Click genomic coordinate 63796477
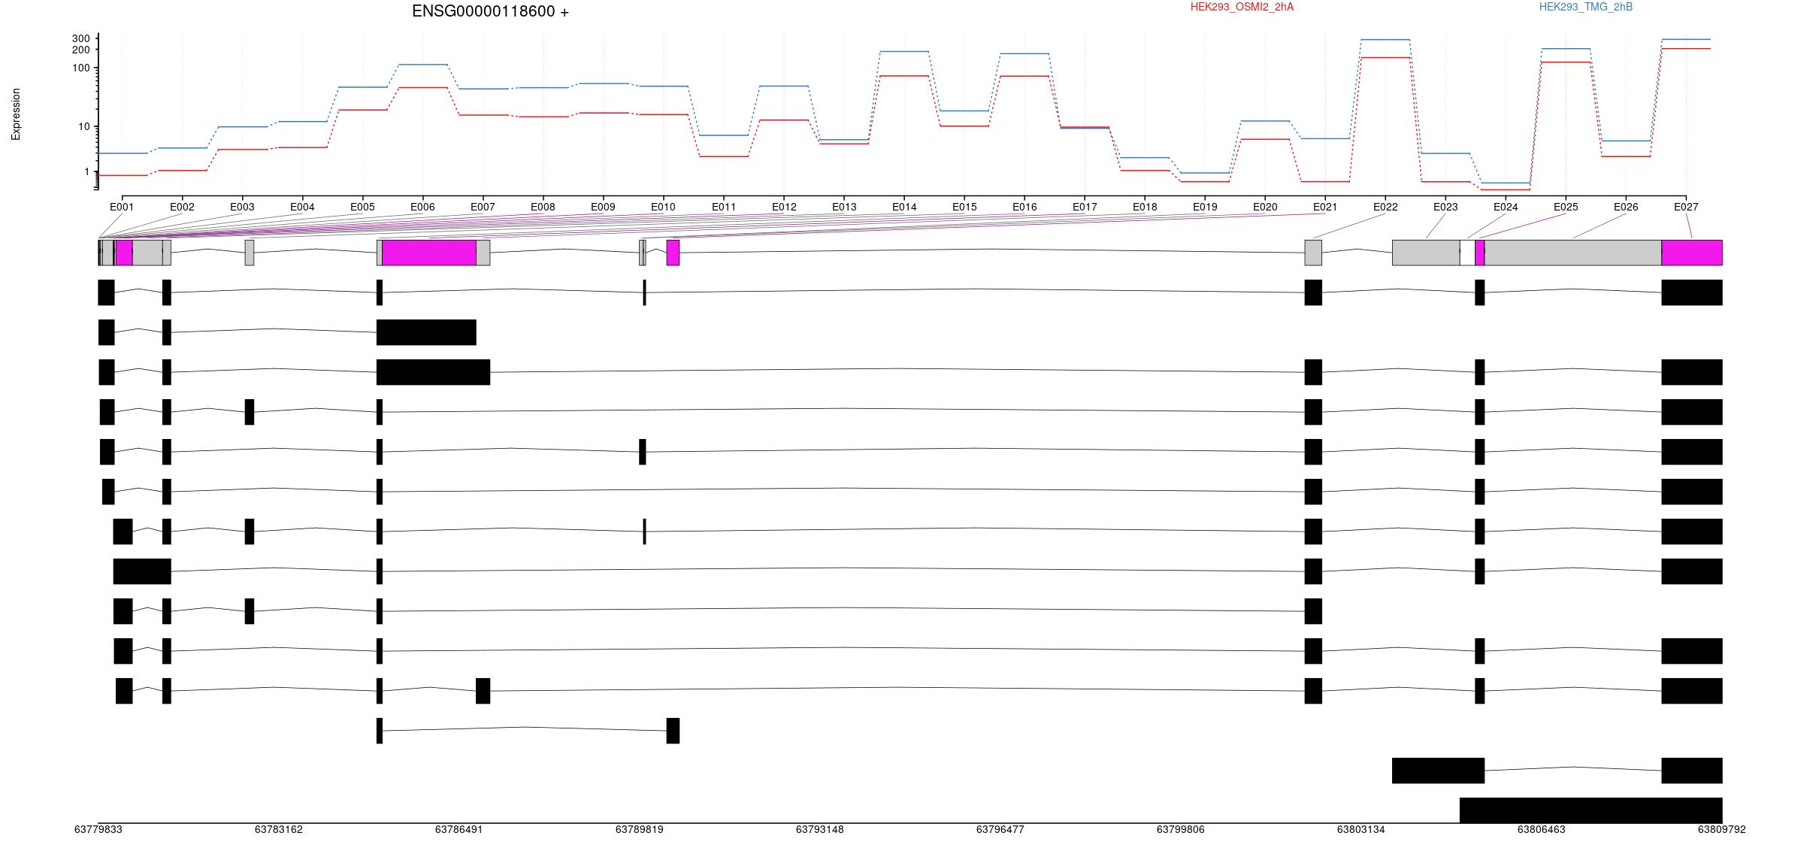Viewport: 1804px width, 842px height. tap(1000, 830)
